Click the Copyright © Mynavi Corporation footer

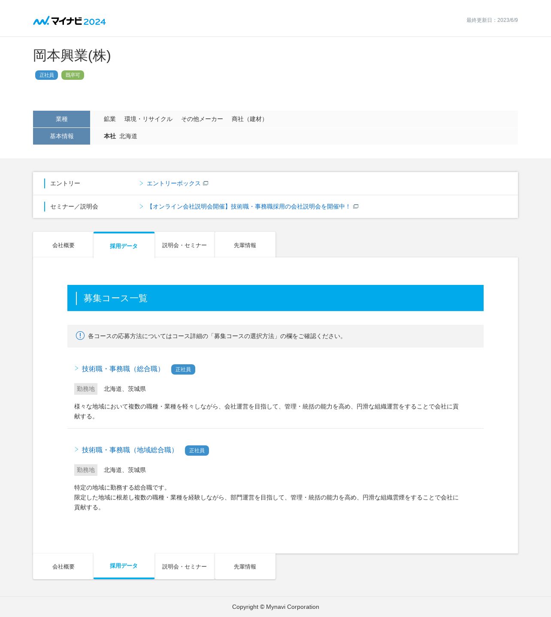coord(275,607)
